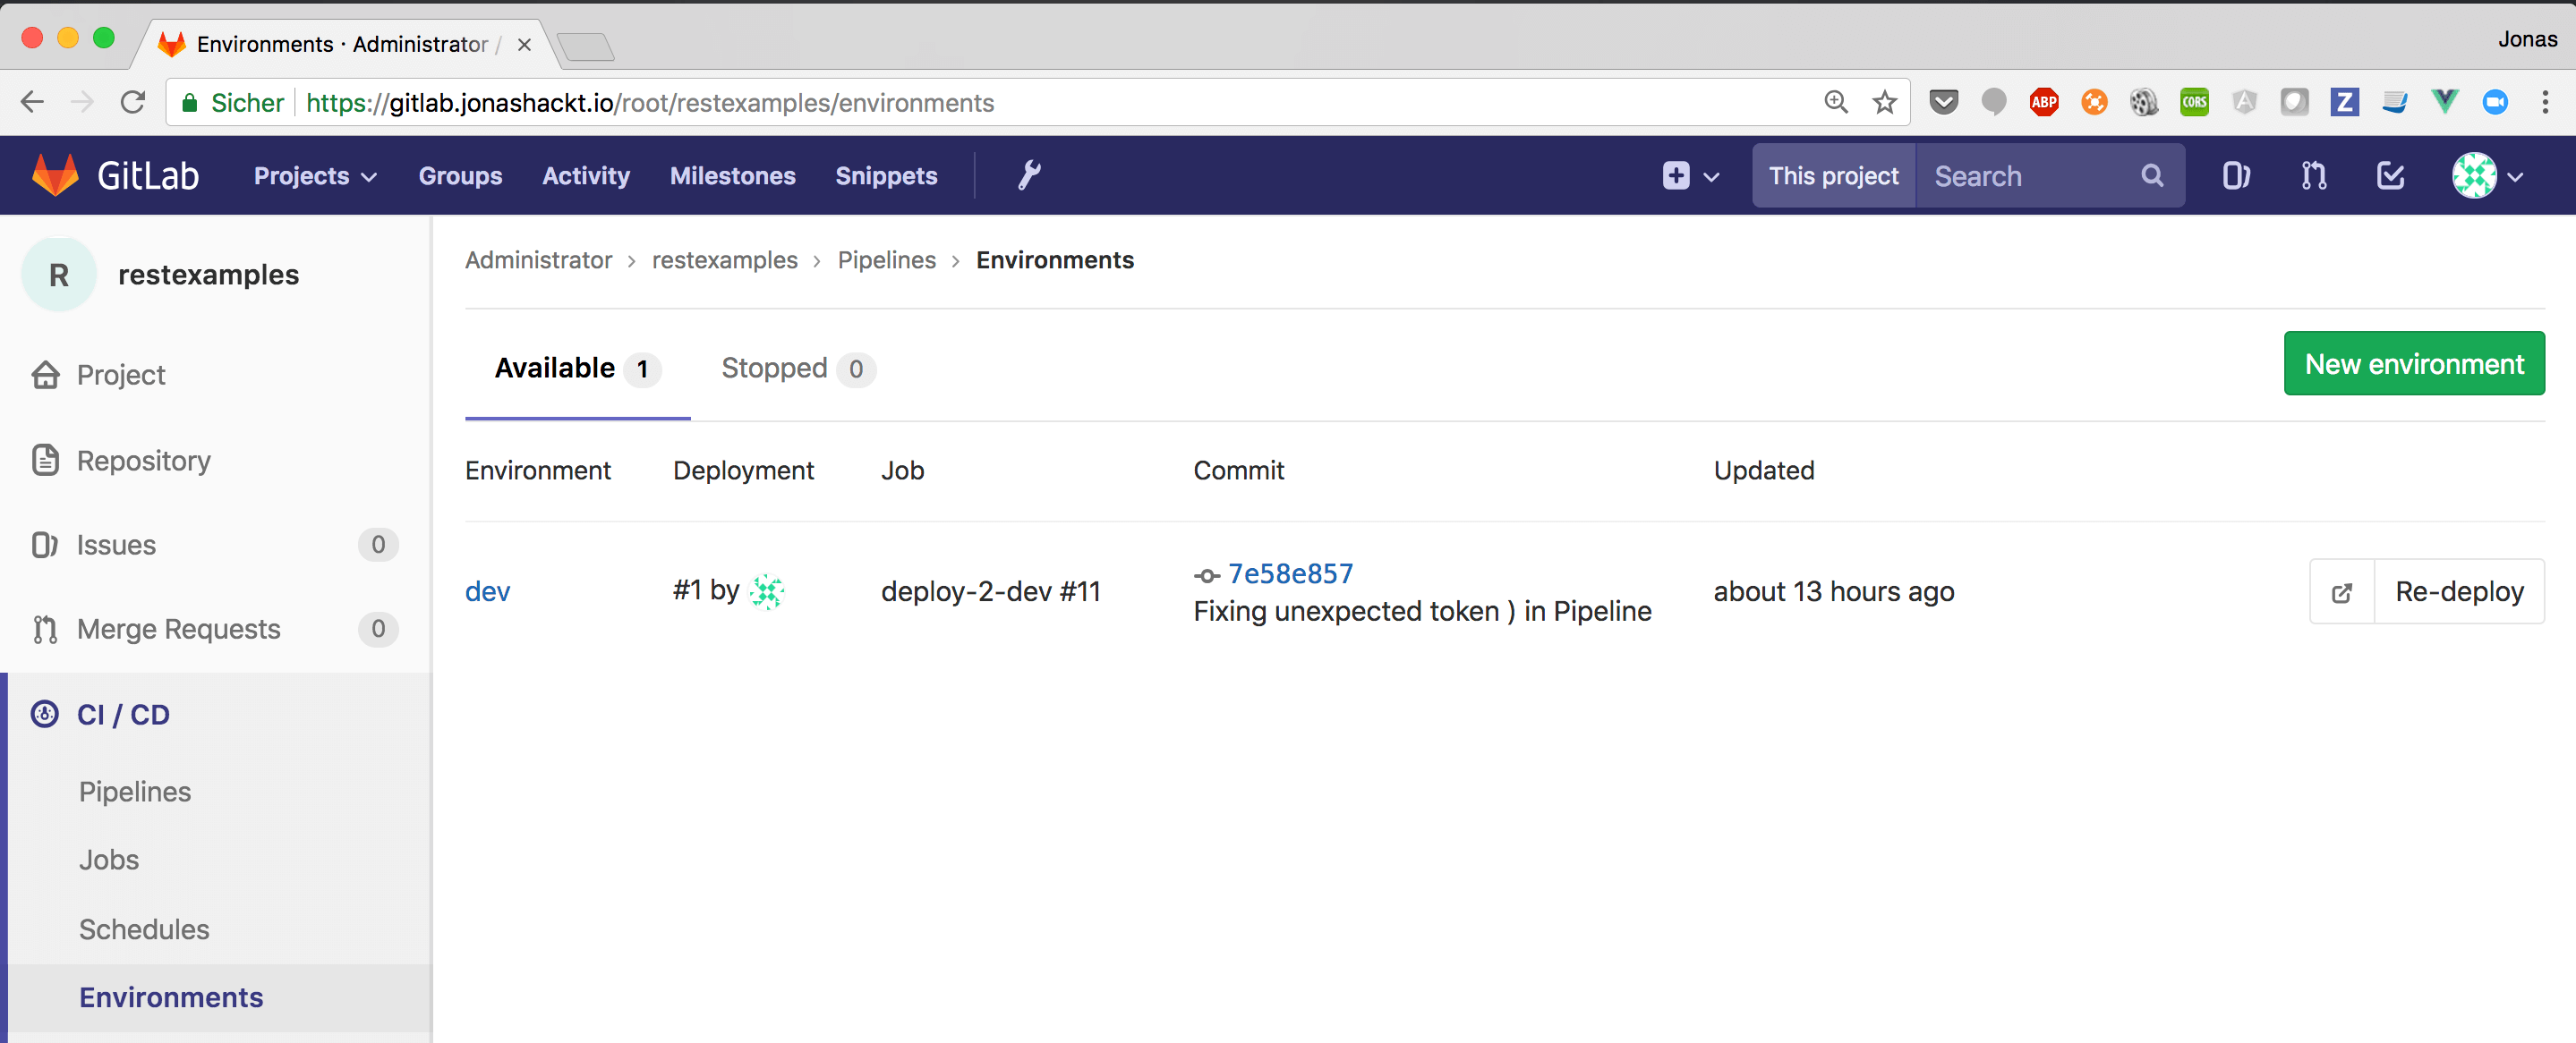The image size is (2576, 1043).
Task: Open the issues icon in top navbar
Action: (x=2235, y=176)
